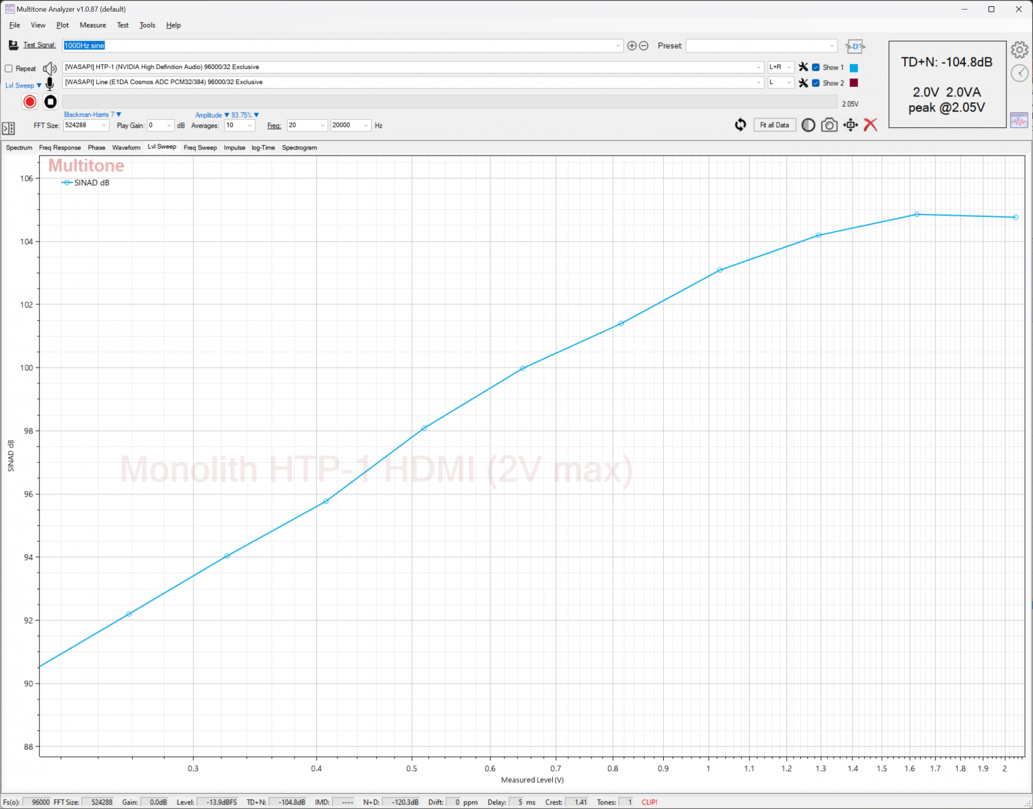Toggle the dark/light contrast icon
The width and height of the screenshot is (1033, 809).
coord(808,125)
